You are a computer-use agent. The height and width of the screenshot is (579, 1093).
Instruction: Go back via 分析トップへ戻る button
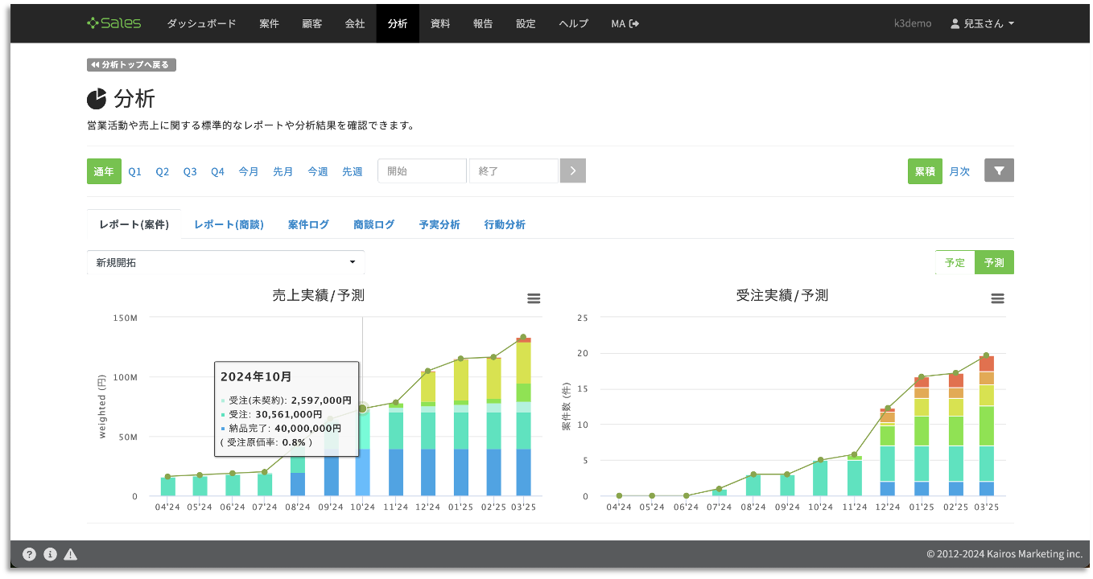pyautogui.click(x=131, y=64)
